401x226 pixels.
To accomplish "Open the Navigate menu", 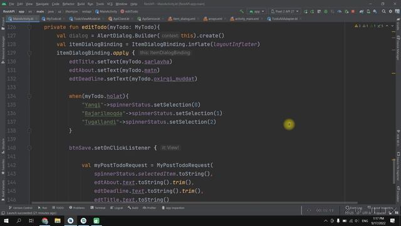I will pos(42,4).
